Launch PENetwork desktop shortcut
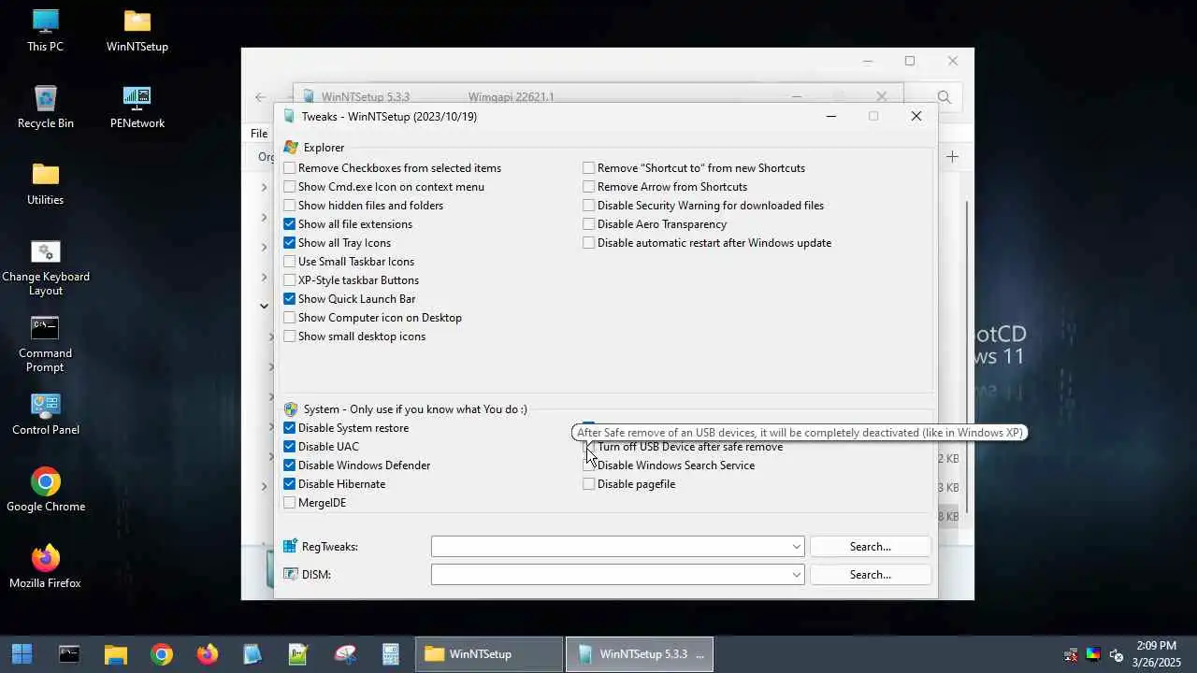This screenshot has width=1197, height=673. (137, 107)
